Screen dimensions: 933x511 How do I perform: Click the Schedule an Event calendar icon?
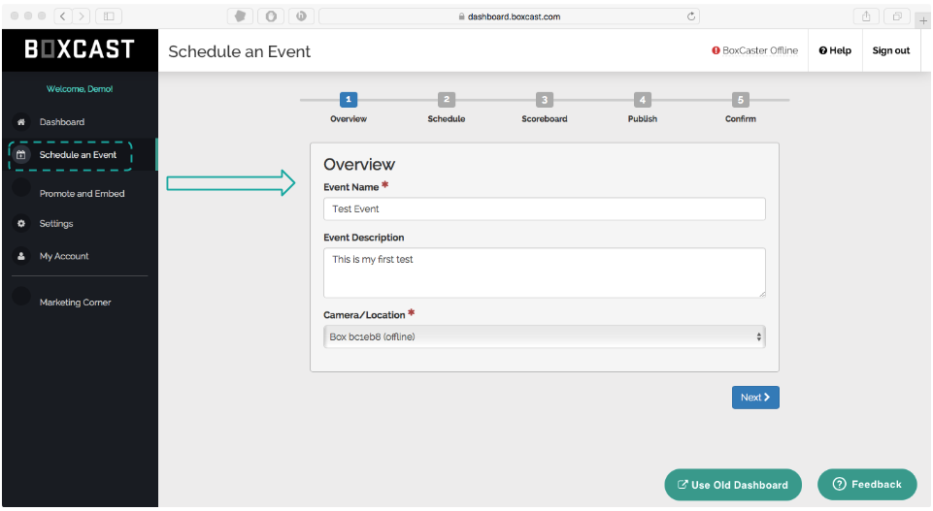point(21,155)
